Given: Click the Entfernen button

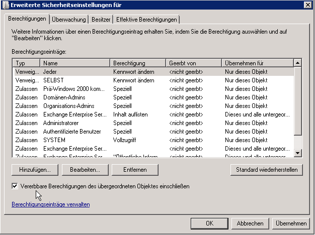Looking at the screenshot, I should pyautogui.click(x=135, y=170).
